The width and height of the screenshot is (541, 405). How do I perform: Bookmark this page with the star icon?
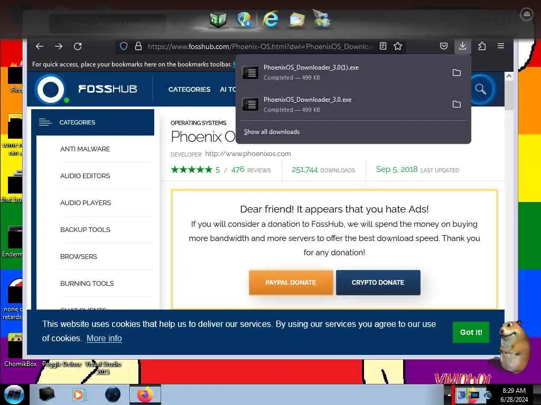[x=398, y=46]
